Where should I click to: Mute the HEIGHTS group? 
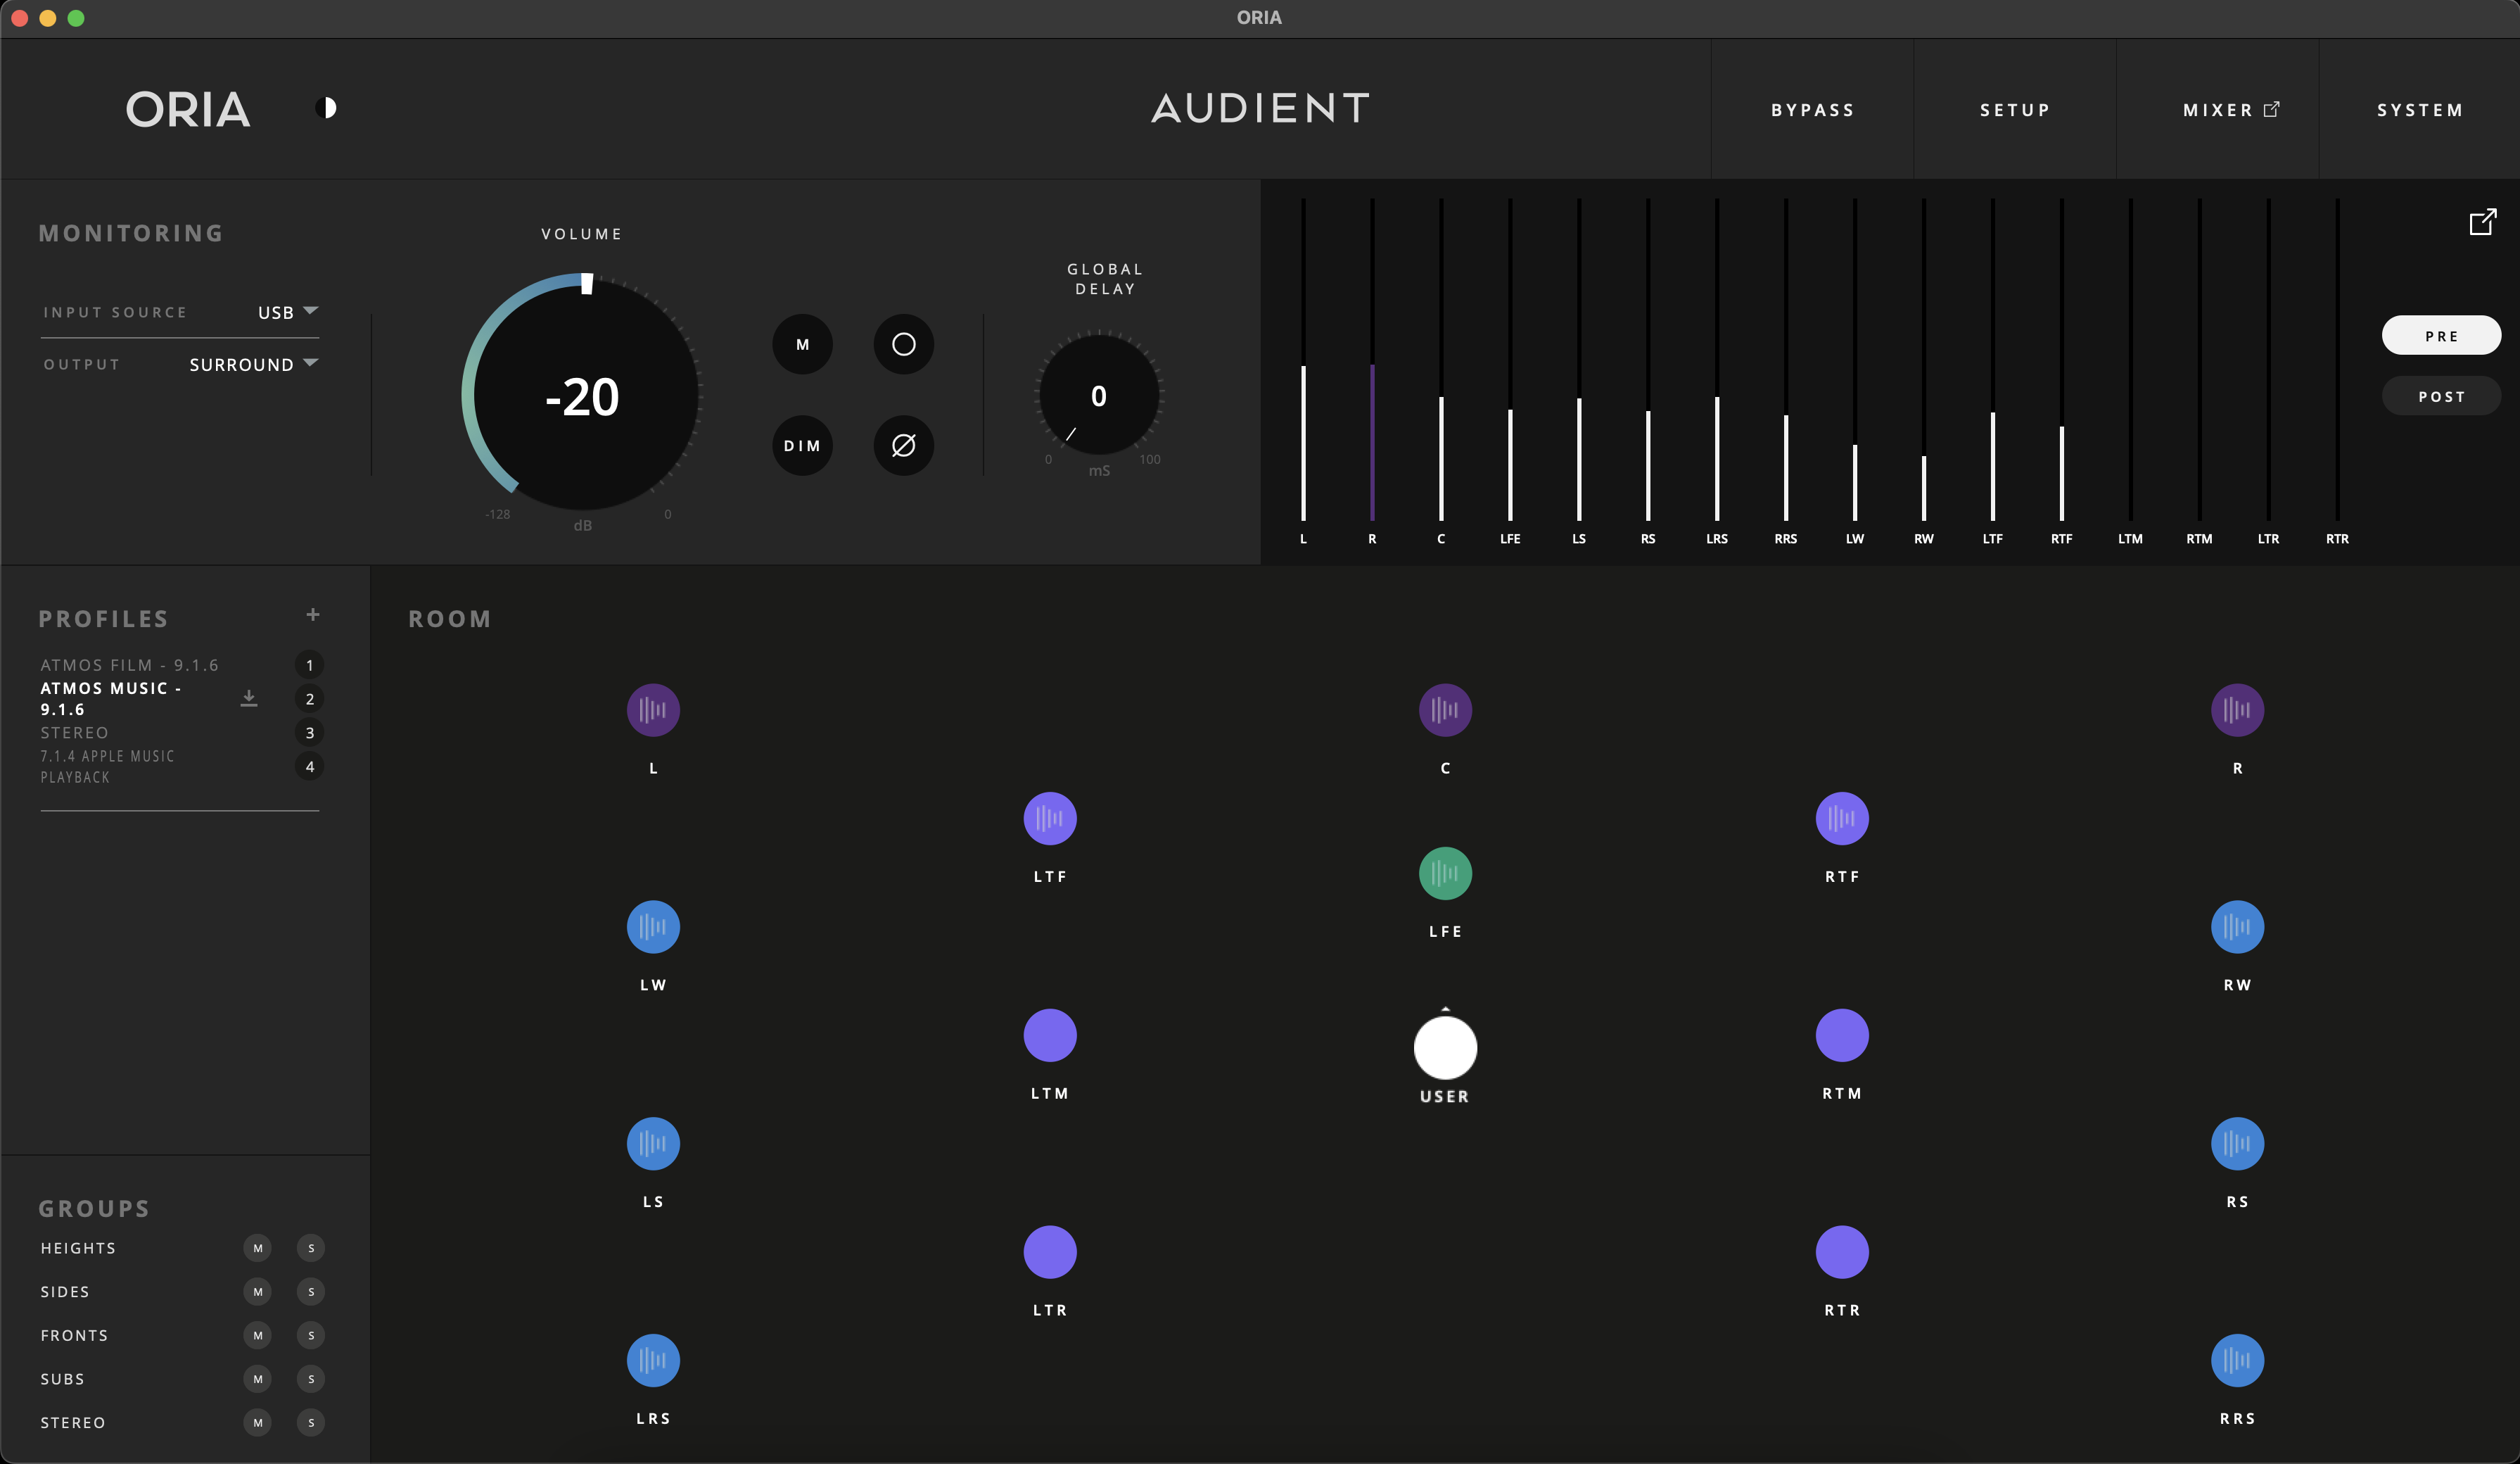258,1248
